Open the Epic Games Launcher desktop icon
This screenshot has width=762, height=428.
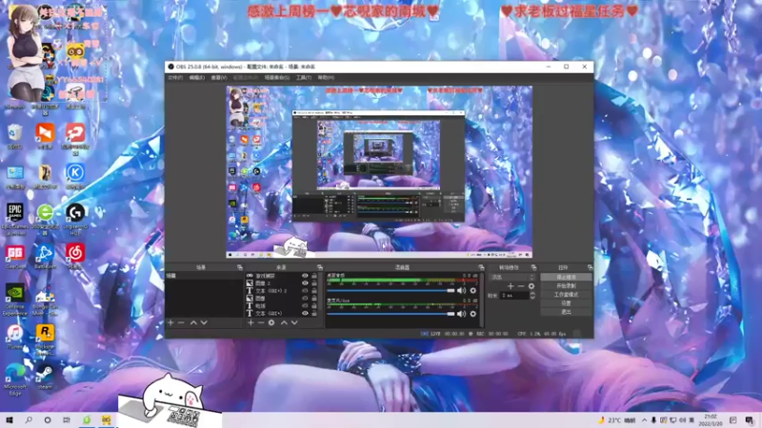tap(15, 218)
